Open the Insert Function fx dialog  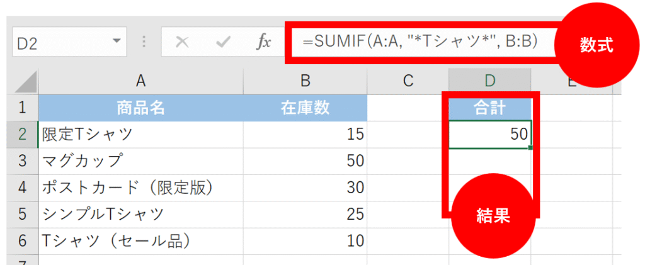click(x=263, y=42)
